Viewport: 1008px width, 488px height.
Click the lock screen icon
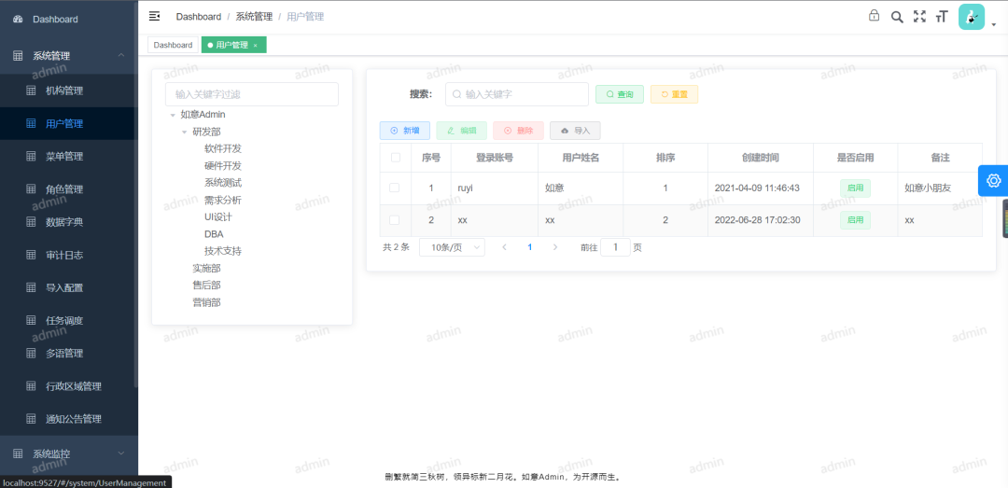tap(874, 16)
